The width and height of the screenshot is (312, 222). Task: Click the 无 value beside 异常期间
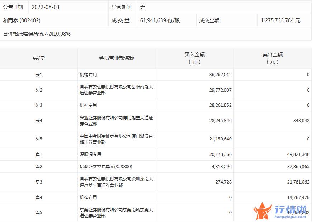point(142,7)
